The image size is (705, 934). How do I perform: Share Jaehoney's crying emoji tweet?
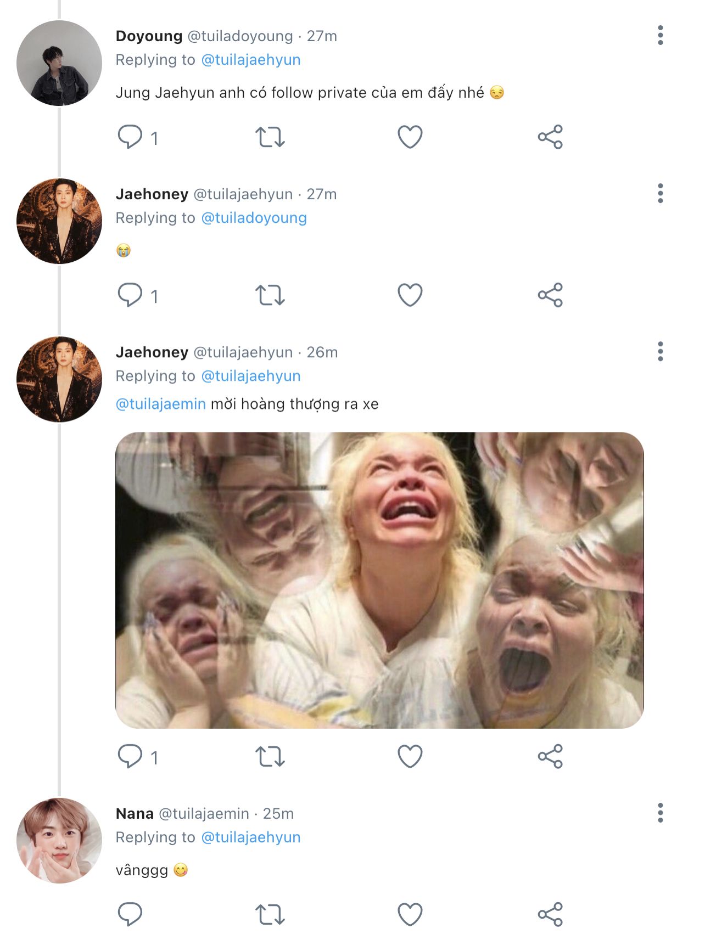point(550,295)
